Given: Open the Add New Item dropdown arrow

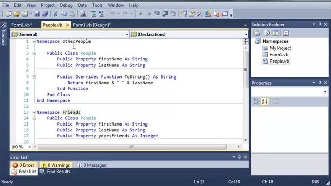Looking at the screenshot, I should pyautogui.click(x=31, y=14).
